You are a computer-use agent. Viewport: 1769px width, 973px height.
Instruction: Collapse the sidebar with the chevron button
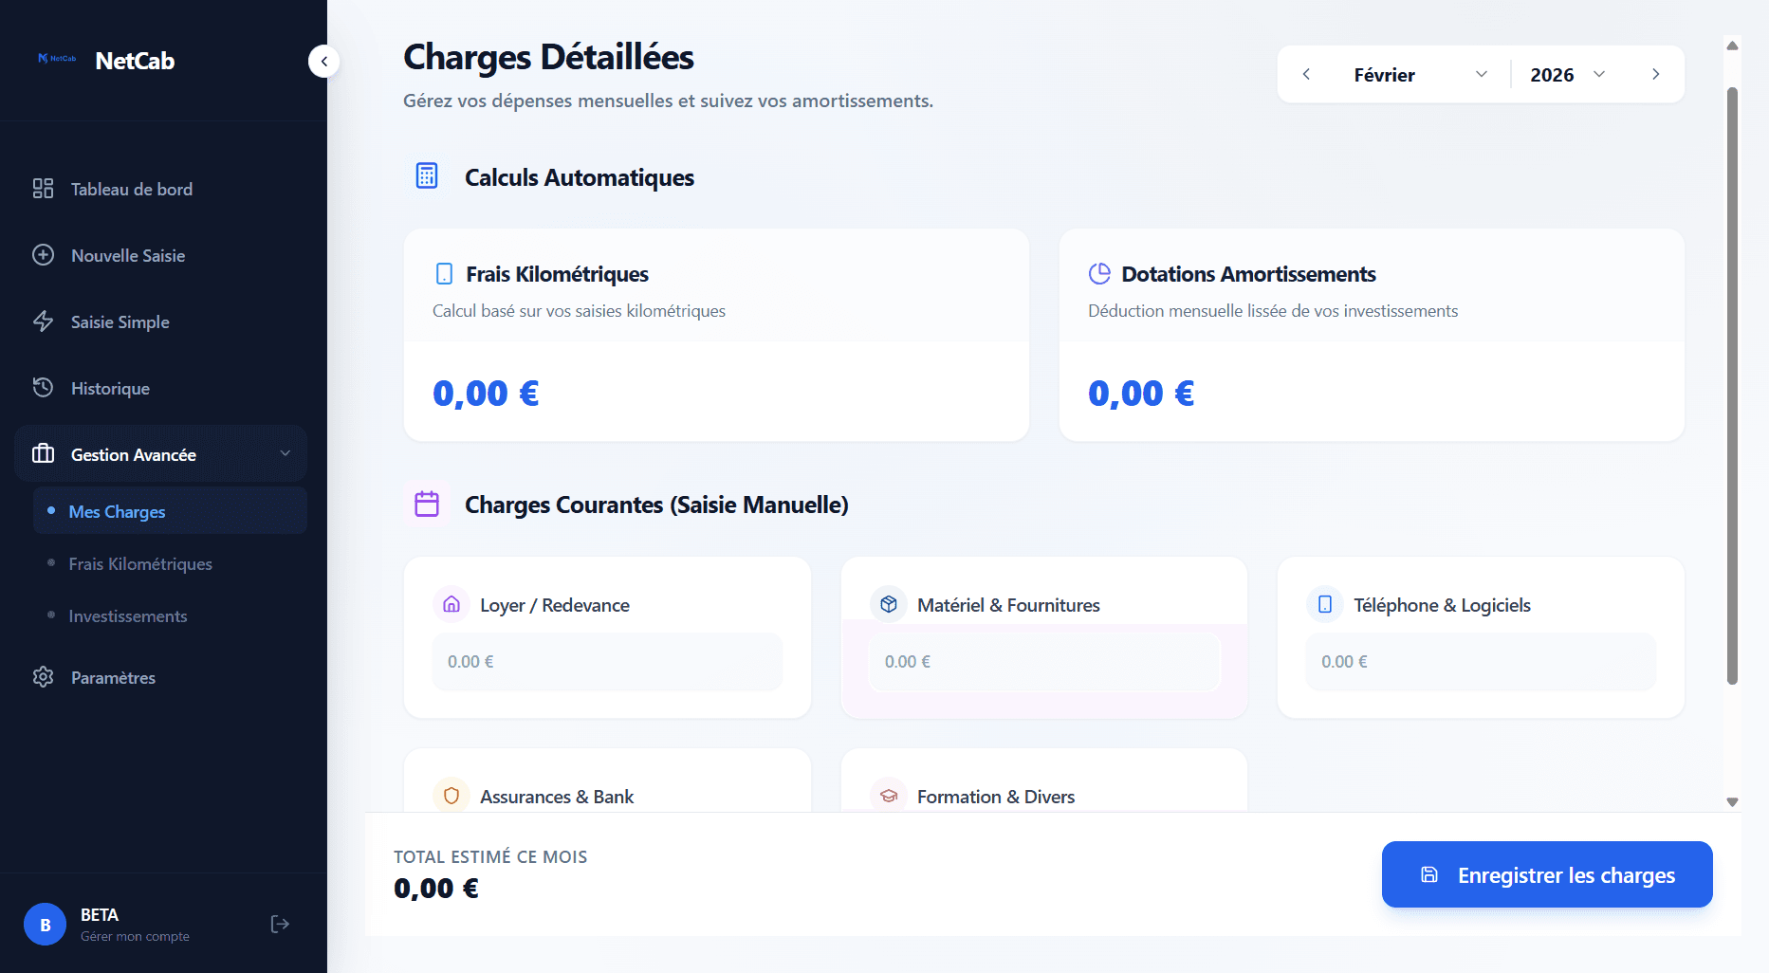click(x=323, y=61)
